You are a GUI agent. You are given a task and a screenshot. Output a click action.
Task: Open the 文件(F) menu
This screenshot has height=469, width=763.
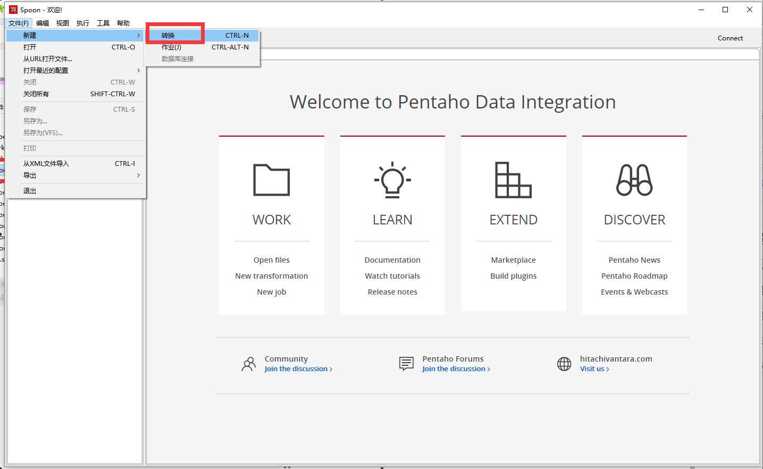click(19, 23)
